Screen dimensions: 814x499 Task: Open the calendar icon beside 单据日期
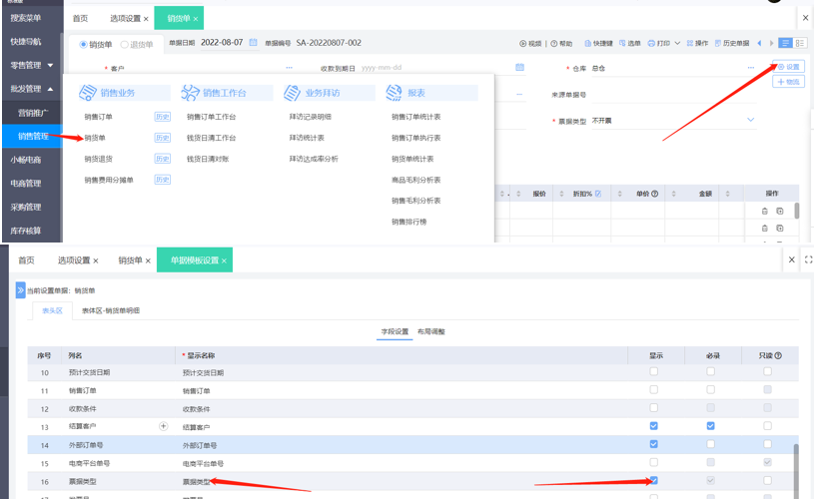[254, 43]
